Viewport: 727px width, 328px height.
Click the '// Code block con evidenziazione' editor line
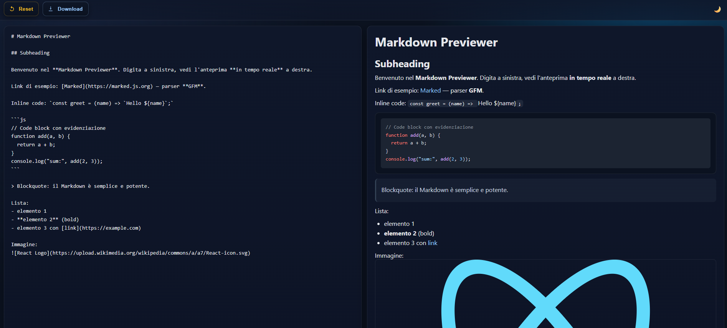[58, 128]
